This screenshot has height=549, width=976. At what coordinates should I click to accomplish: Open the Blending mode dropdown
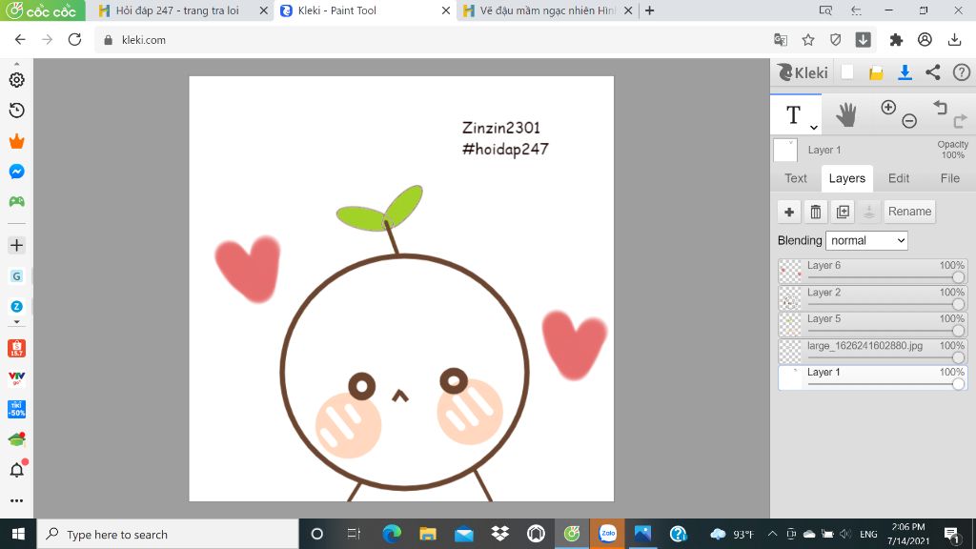[866, 240]
